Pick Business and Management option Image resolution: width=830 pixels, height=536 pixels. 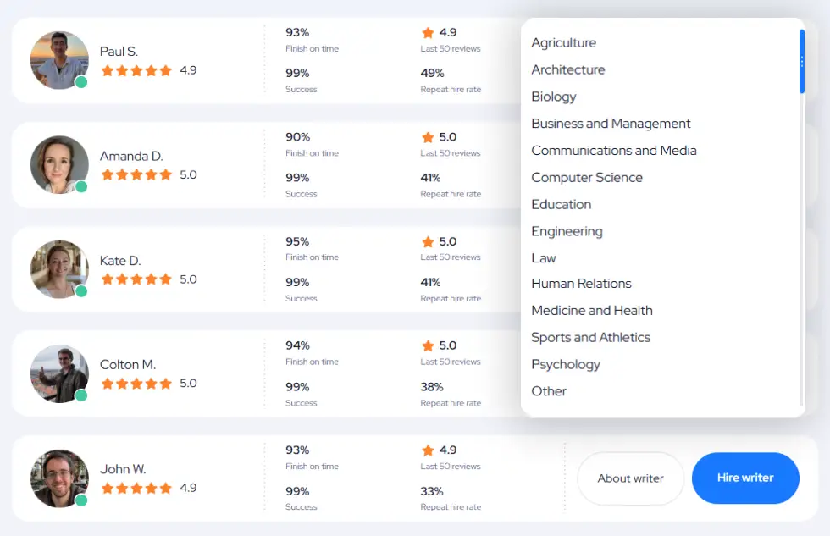(611, 124)
